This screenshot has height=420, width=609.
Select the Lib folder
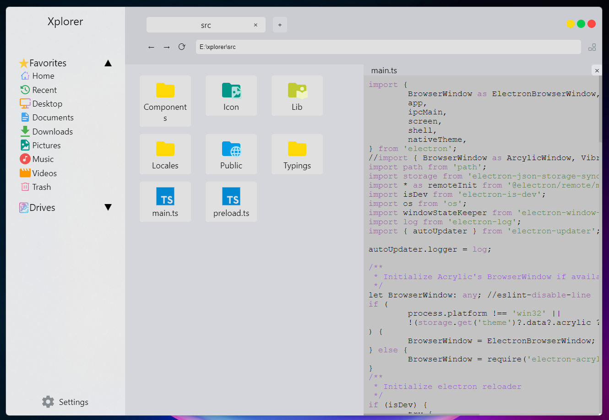(297, 96)
